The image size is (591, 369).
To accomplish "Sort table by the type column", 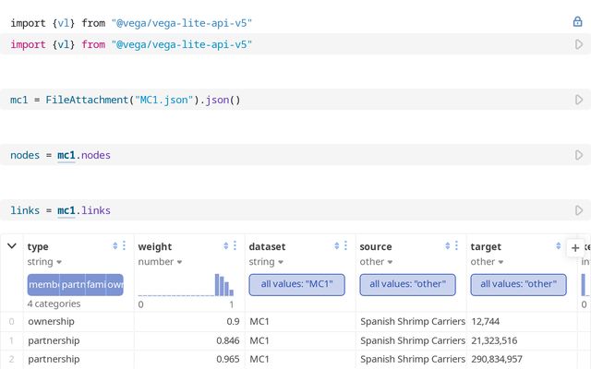I will pos(115,246).
